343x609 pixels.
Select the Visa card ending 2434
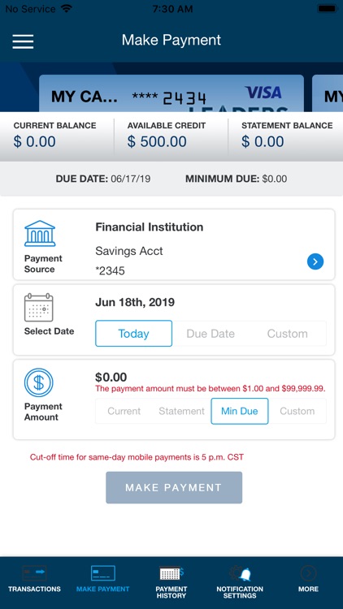pos(171,93)
